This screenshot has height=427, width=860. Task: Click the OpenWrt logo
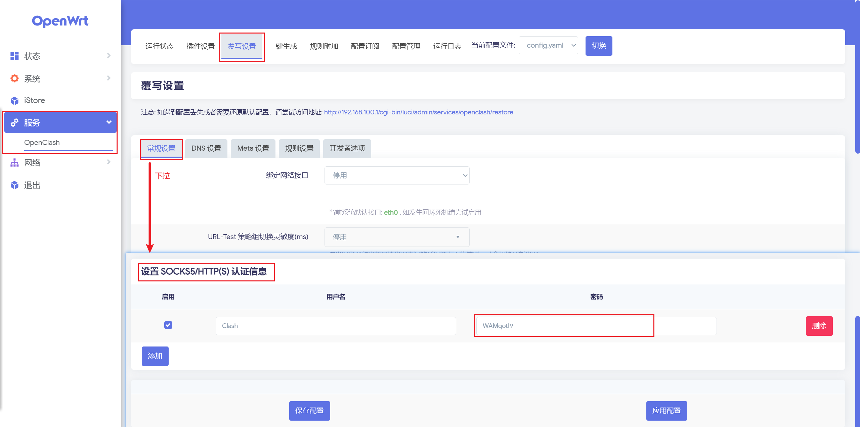60,21
